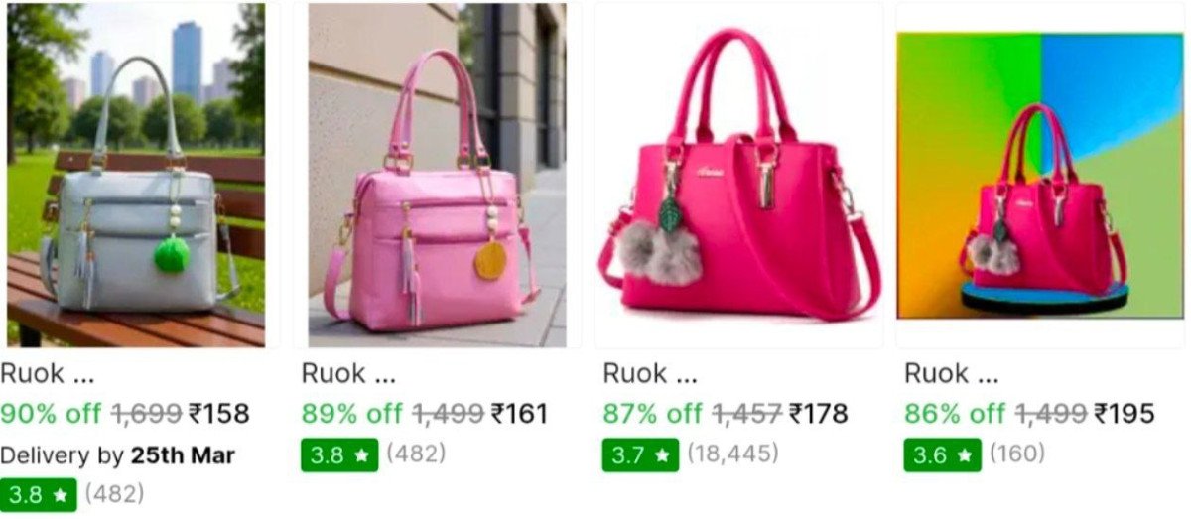This screenshot has height=519, width=1191.
Task: Click the 3.8 star rating badge under ₹158
Action: coord(39,494)
